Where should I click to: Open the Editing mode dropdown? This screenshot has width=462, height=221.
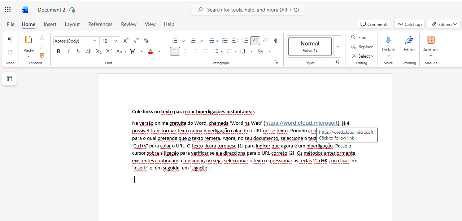(x=444, y=24)
